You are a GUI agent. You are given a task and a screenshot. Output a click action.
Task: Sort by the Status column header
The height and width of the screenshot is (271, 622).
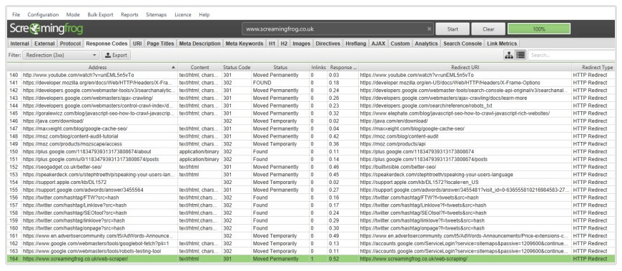click(280, 67)
